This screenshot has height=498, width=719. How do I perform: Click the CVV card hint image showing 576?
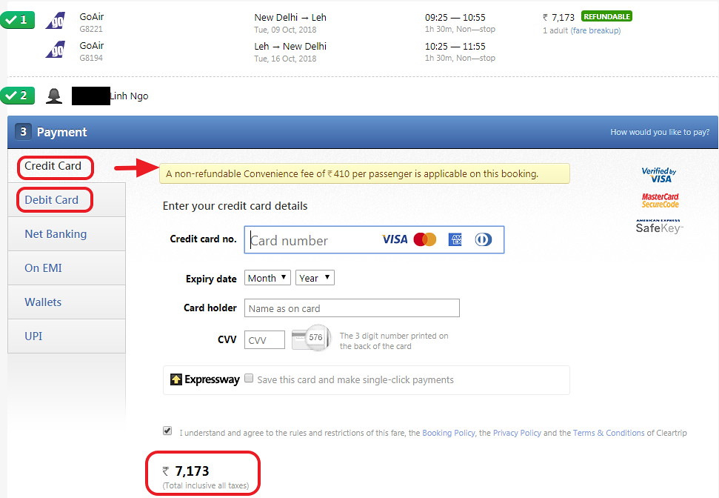tap(311, 338)
